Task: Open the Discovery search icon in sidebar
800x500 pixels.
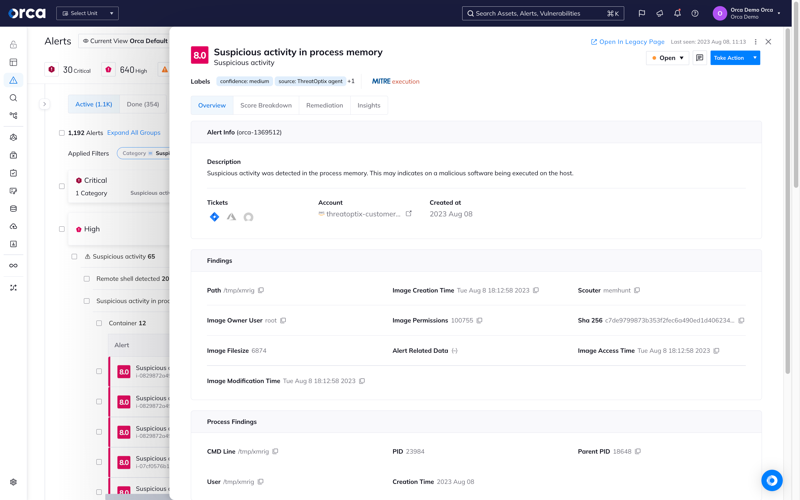Action: (x=13, y=98)
